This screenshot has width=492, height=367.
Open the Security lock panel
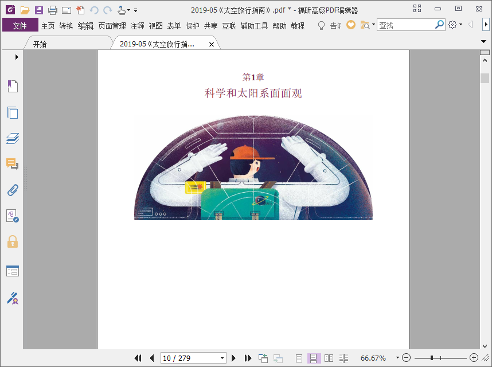(13, 242)
